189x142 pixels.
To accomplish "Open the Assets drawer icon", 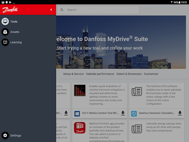I will tap(5, 32).
